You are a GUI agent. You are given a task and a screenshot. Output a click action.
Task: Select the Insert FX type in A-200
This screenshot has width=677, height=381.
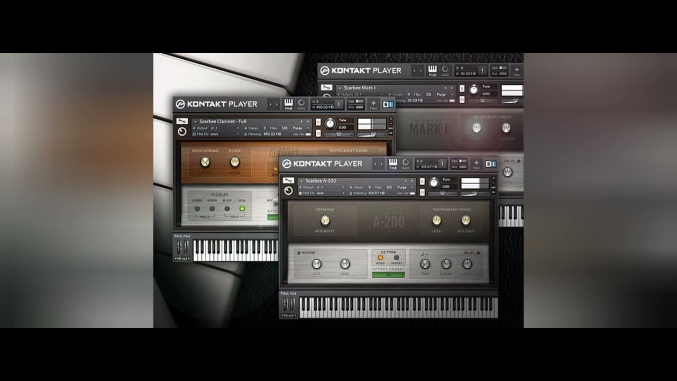point(396,258)
